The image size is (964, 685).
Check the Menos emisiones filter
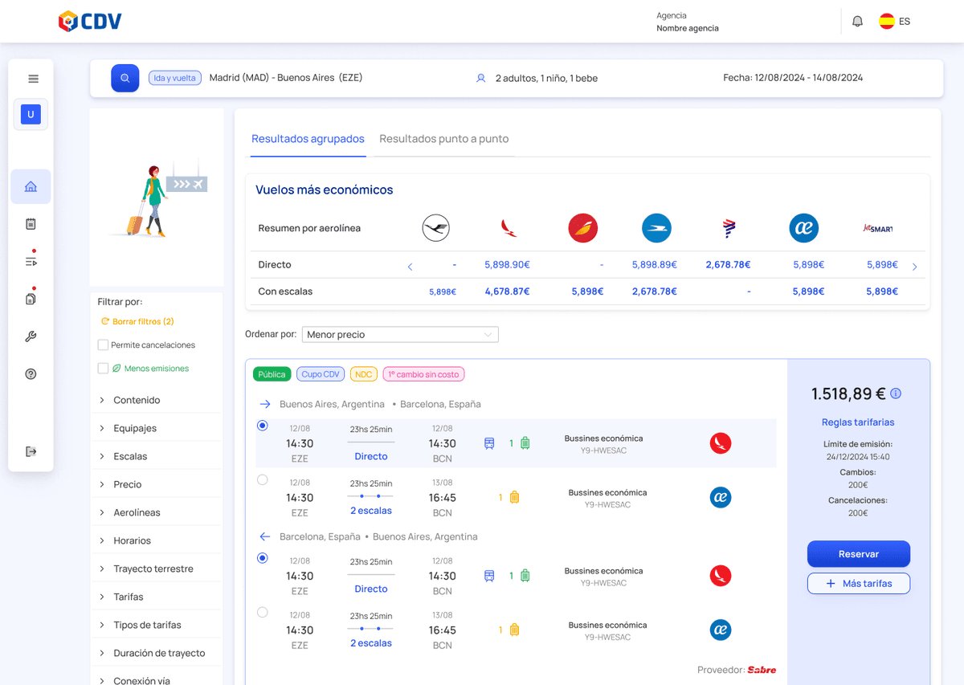[103, 369]
